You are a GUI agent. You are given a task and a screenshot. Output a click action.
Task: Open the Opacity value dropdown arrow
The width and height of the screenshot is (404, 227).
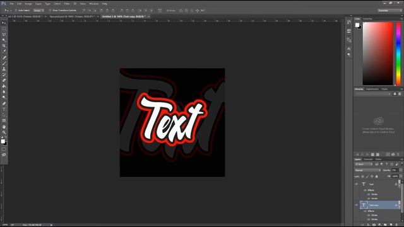pos(401,170)
